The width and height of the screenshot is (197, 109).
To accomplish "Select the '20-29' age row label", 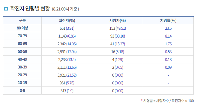I will click(x=22, y=75).
